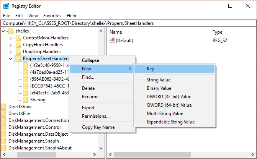Select QWORD (64-bit) Value option
Viewport: 257px width, 159px height.
pyautogui.click(x=174, y=105)
